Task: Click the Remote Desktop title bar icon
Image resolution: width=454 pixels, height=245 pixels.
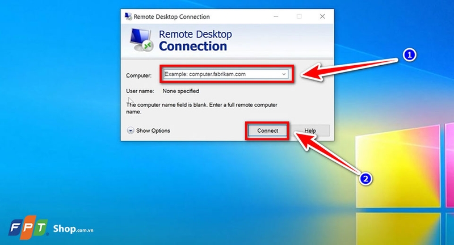Action: pos(128,16)
